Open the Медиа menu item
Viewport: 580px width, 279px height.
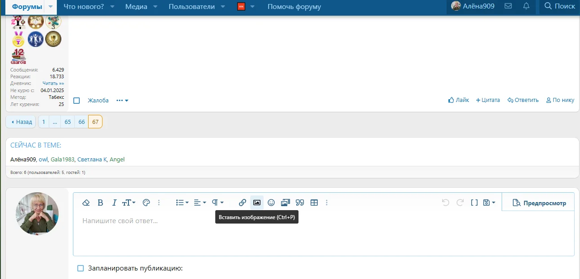pos(136,7)
